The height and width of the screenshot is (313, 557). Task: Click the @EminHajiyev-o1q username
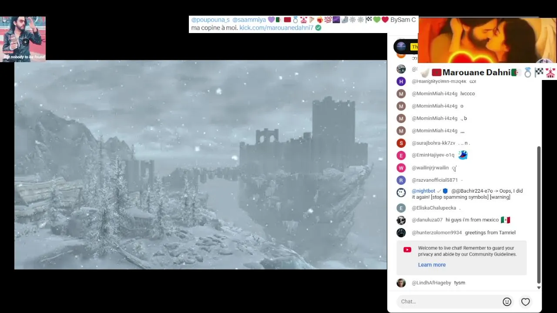click(x=433, y=155)
